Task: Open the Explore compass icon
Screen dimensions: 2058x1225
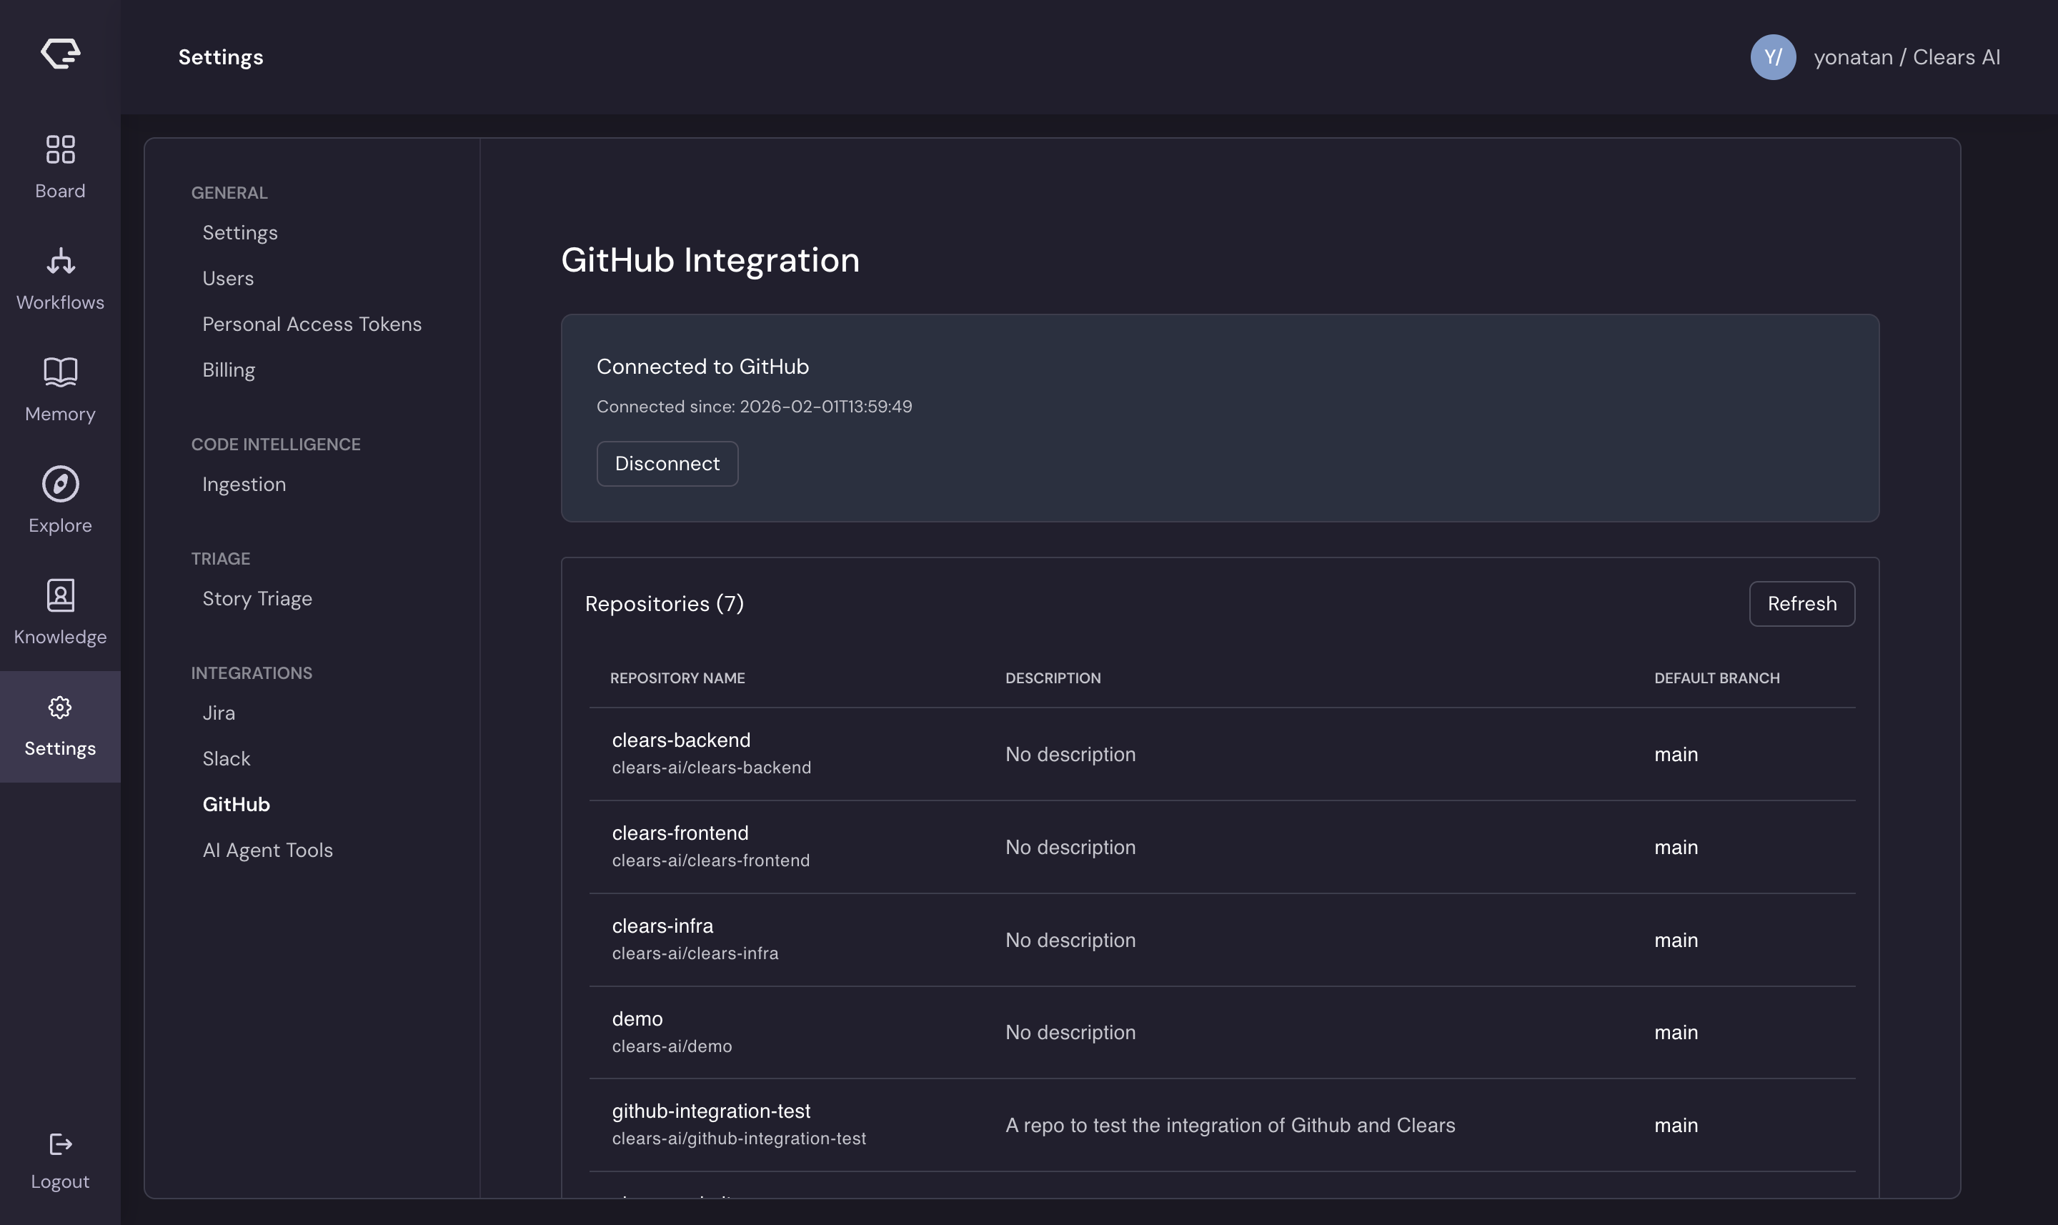Action: coord(60,484)
